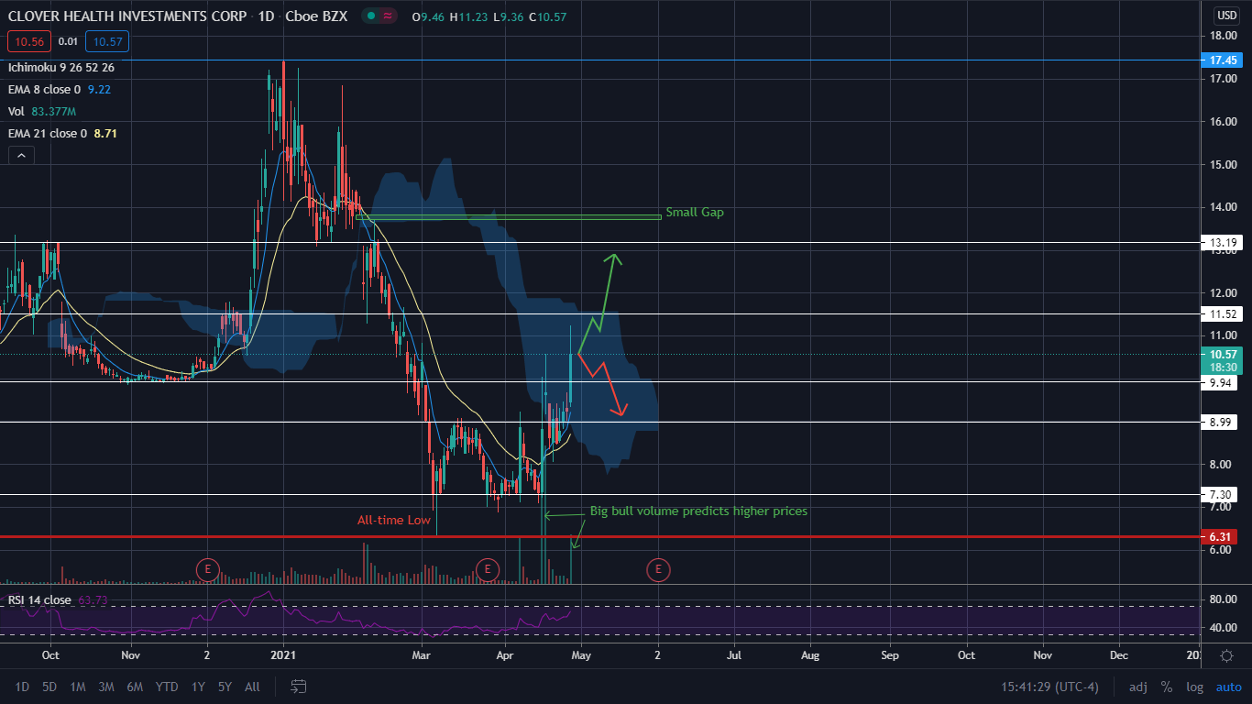1252x704 pixels.
Task: Click the Clover Health Investments Corp symbol title
Action: click(x=127, y=16)
